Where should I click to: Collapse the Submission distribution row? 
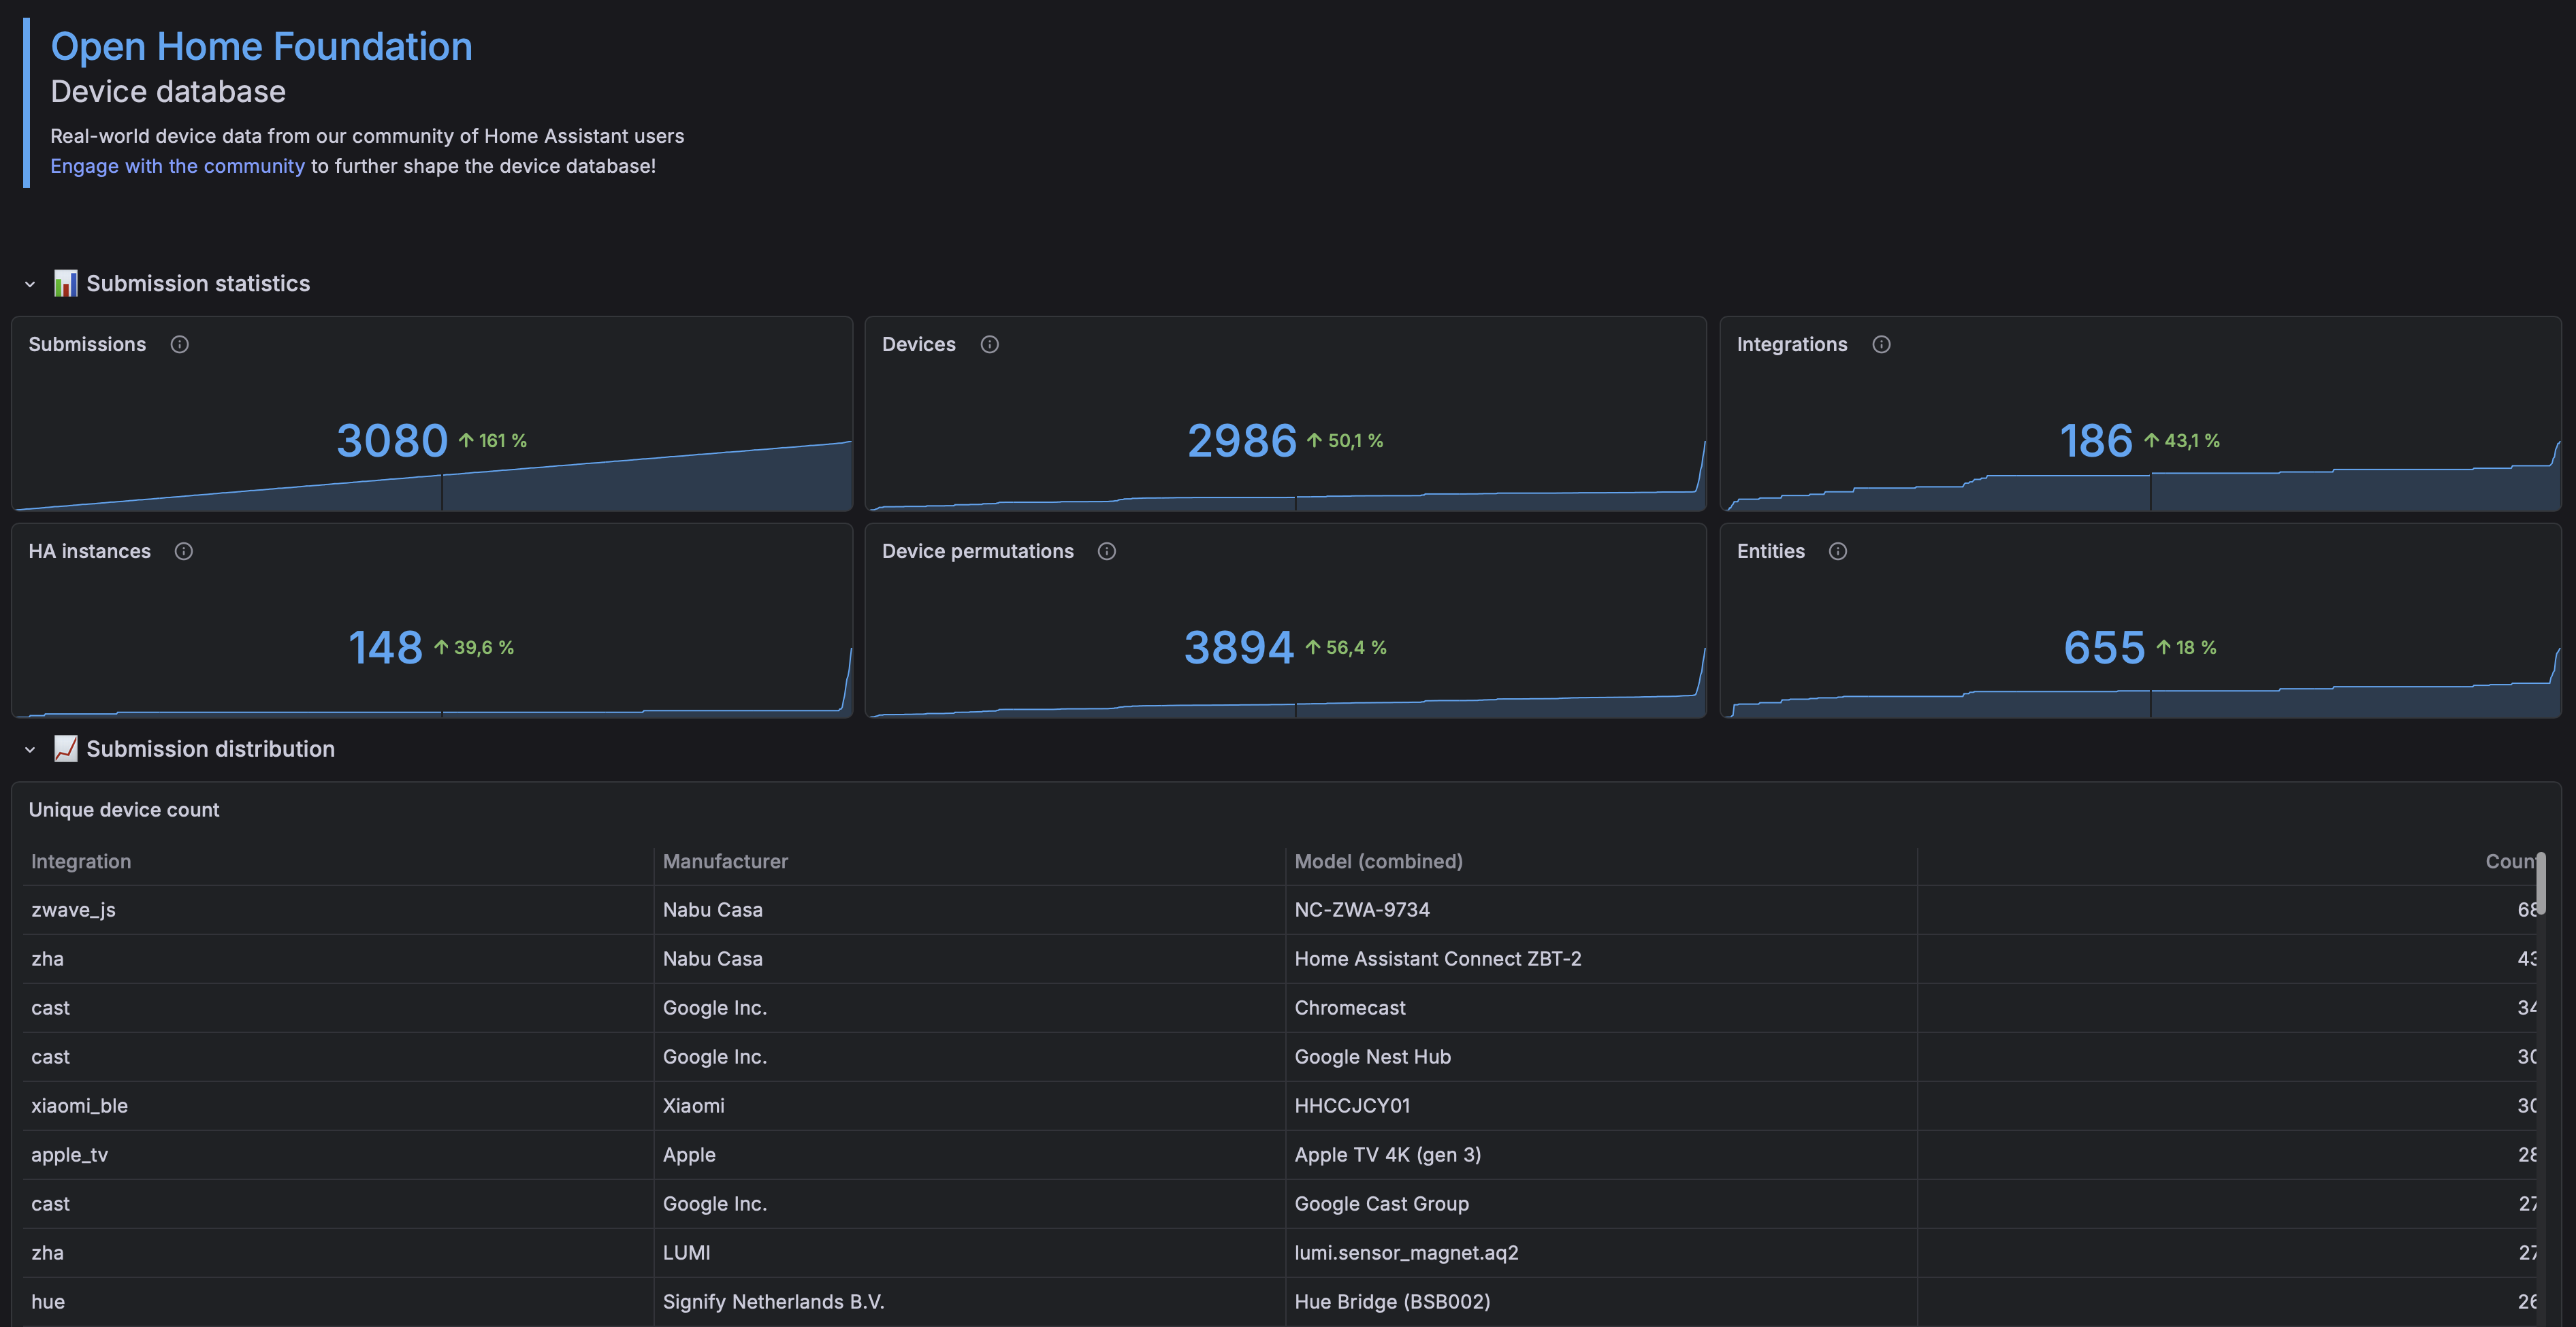[30, 750]
